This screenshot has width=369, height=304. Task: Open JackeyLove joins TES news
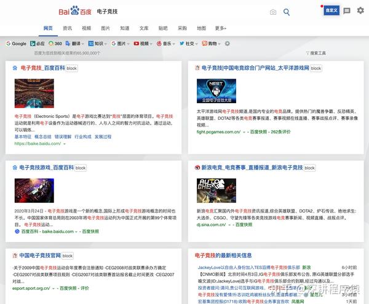click(x=249, y=268)
